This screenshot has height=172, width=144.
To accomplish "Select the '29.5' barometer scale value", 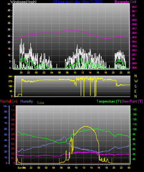I will [x=134, y=37].
